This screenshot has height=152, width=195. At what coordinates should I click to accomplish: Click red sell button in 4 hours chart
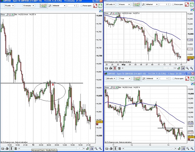point(187,4)
